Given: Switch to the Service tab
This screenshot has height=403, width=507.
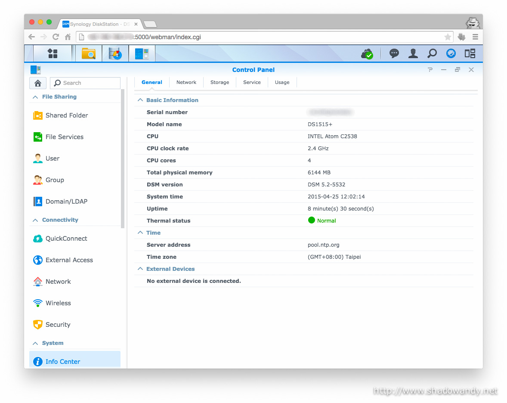Looking at the screenshot, I should pos(252,83).
